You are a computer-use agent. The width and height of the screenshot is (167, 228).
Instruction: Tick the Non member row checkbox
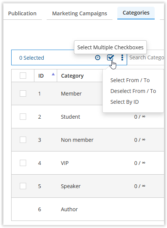click(x=23, y=140)
